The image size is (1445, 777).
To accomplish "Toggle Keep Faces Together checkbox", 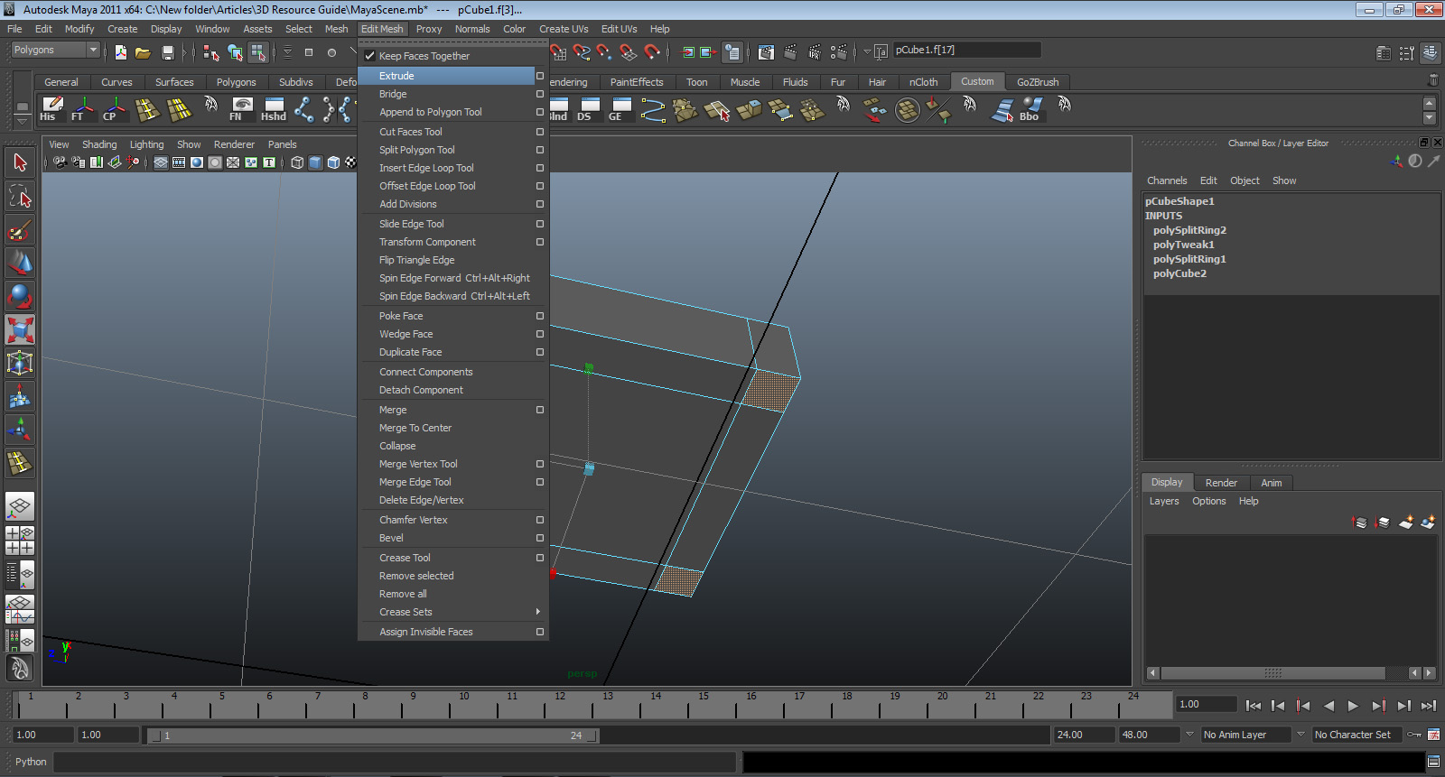I will (370, 56).
